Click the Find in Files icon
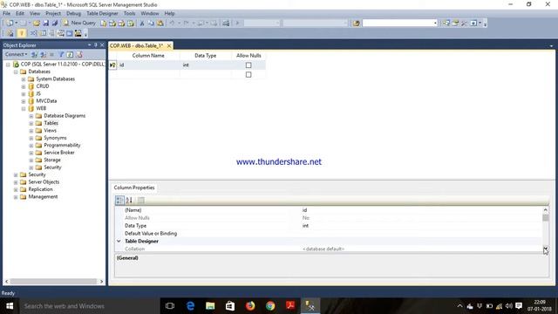558x314 pixels. tap(357, 24)
